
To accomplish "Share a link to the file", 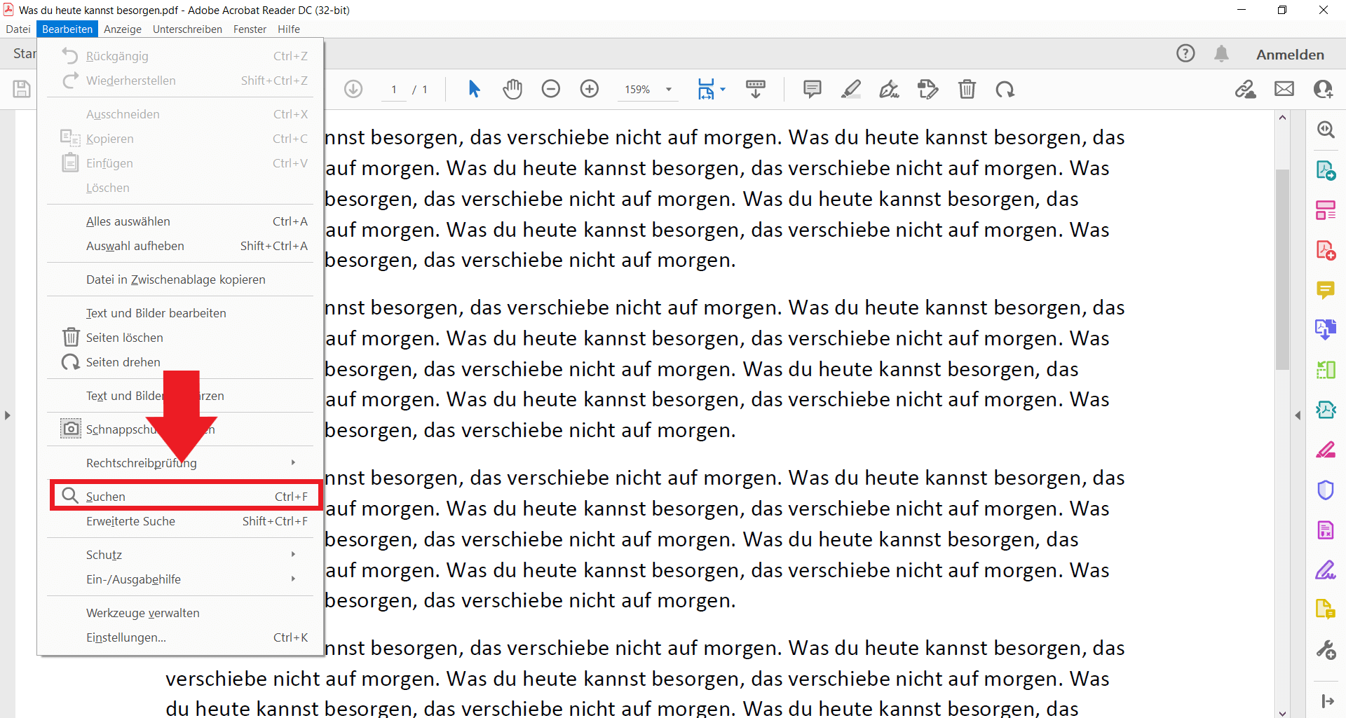I will pyautogui.click(x=1246, y=89).
